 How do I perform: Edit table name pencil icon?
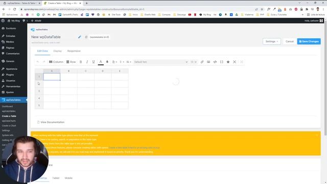point(80,37)
